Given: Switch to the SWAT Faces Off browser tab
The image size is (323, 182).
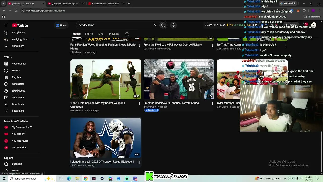Looking at the screenshot, I should pos(66,4).
